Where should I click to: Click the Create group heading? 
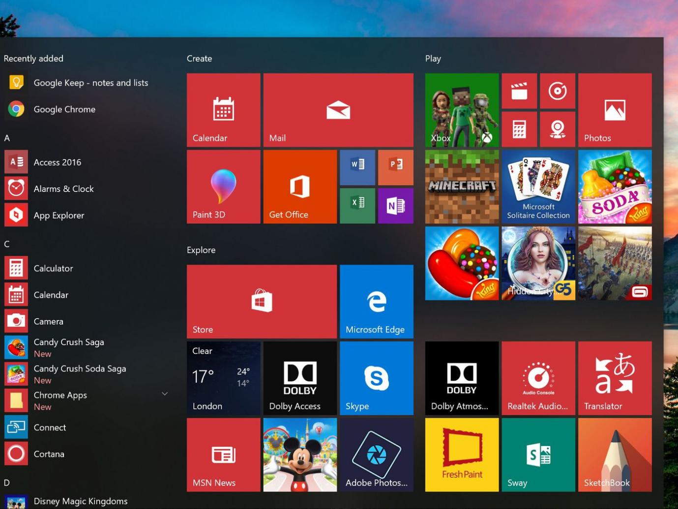click(x=199, y=59)
